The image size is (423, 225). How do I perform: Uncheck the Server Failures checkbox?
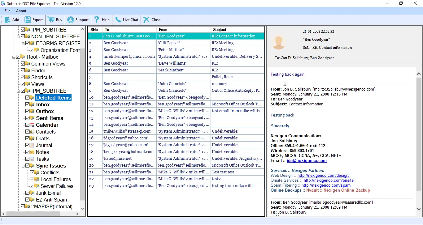coord(32,186)
